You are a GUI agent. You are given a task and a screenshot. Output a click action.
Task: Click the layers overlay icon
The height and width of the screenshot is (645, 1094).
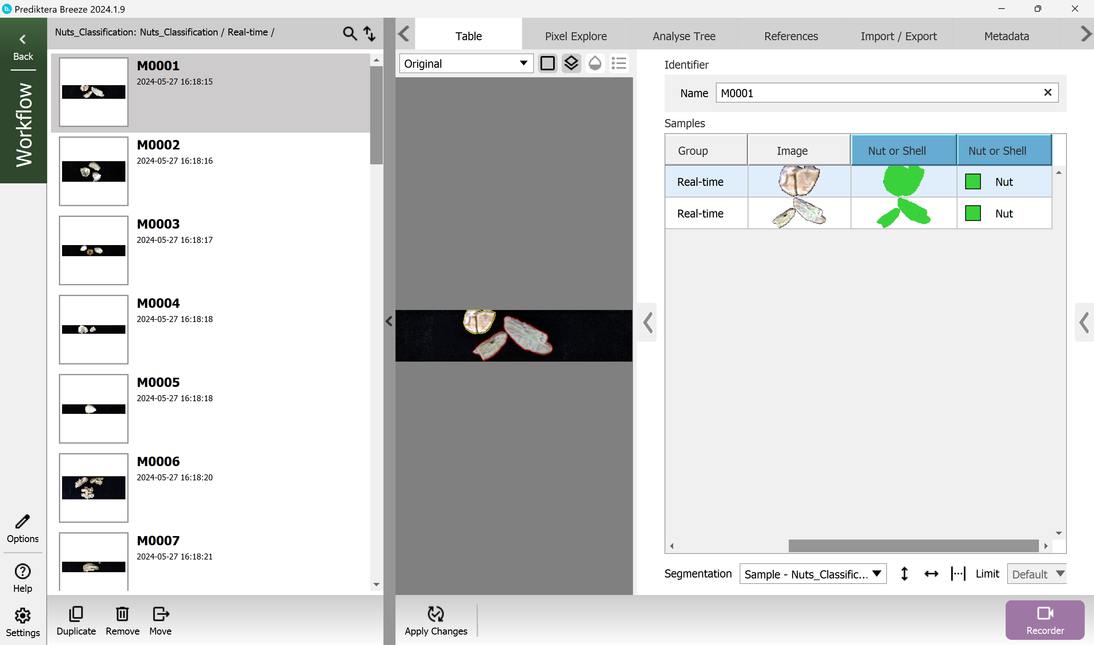pyautogui.click(x=571, y=63)
